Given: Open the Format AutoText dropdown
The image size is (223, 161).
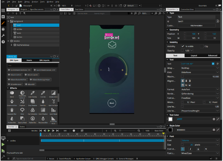Looking at the screenshot, I should point(200,89).
